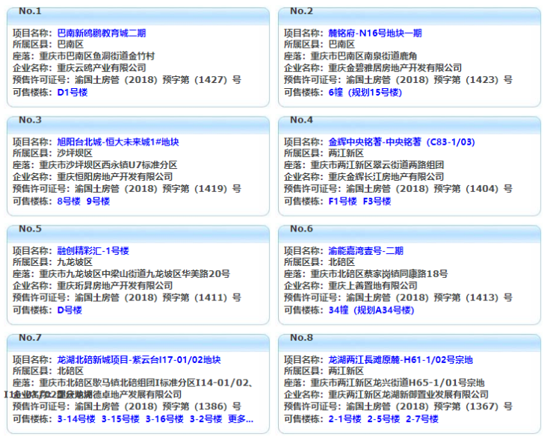Open project 旭阳台北城-恒大未来城1#地块

[118, 142]
